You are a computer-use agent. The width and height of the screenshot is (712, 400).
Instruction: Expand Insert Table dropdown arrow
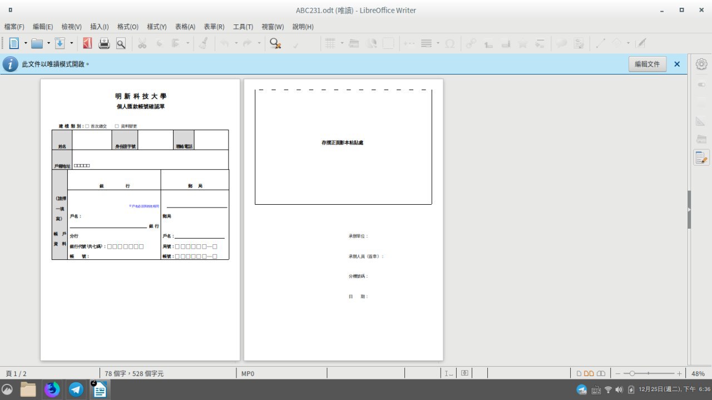(342, 43)
